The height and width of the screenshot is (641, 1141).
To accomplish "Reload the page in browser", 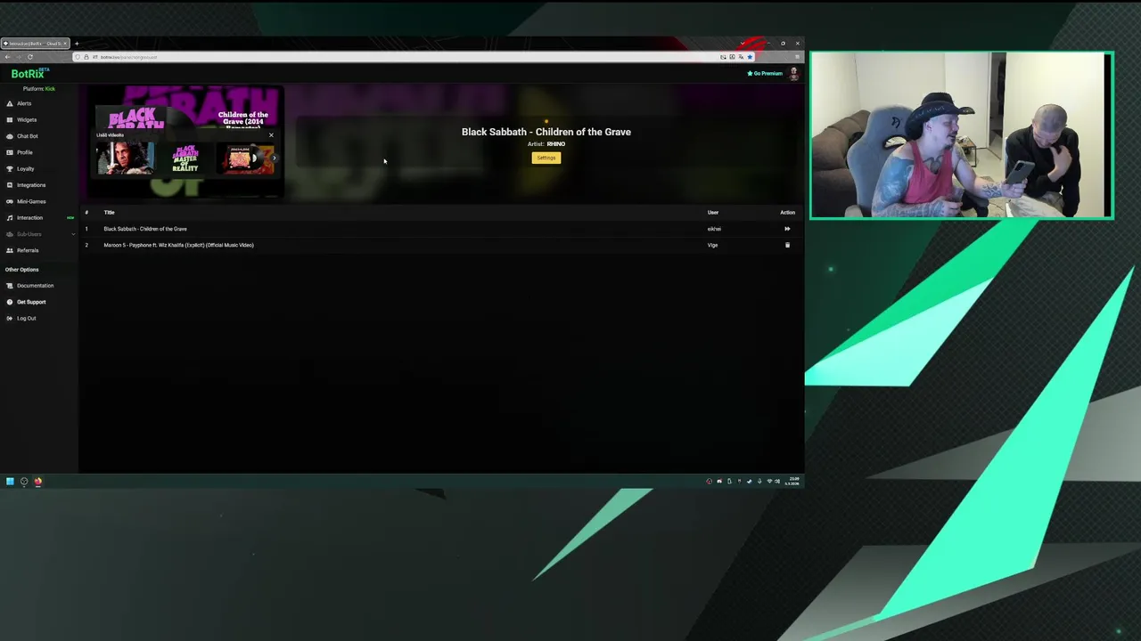I will pyautogui.click(x=29, y=57).
